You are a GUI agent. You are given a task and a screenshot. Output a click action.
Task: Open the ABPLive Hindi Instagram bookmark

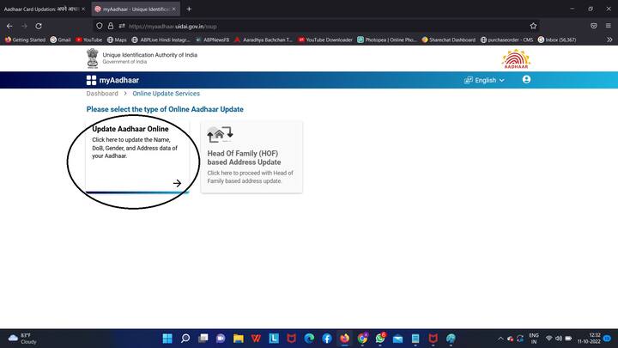pyautogui.click(x=161, y=40)
